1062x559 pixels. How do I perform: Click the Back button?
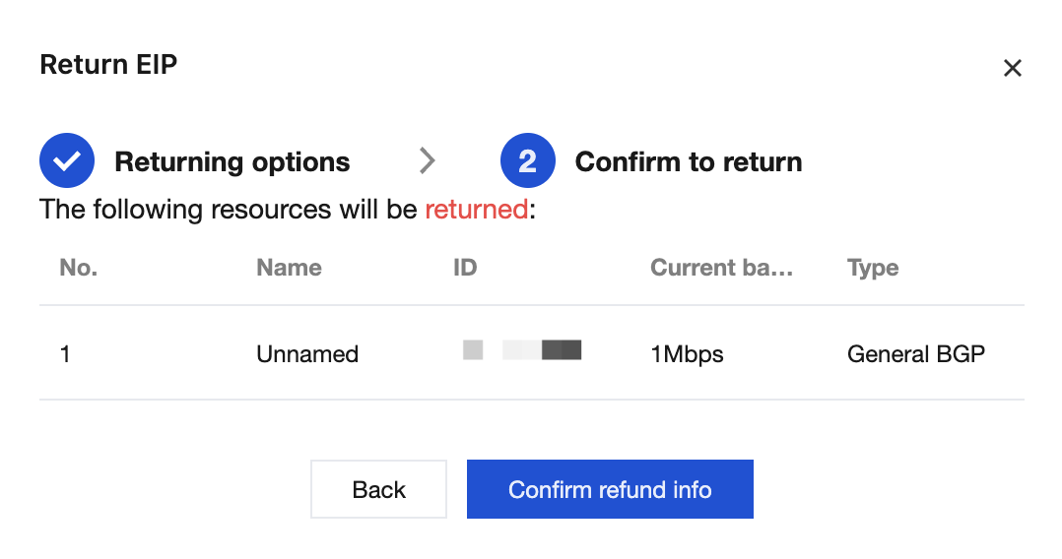[x=378, y=489]
